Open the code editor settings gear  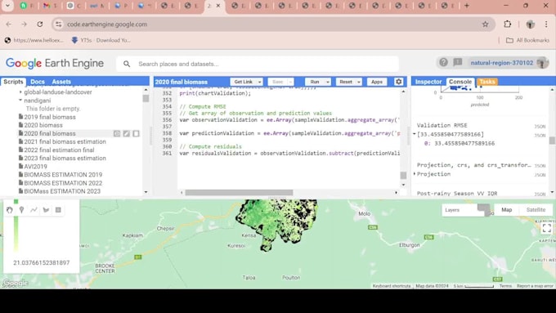click(x=398, y=82)
